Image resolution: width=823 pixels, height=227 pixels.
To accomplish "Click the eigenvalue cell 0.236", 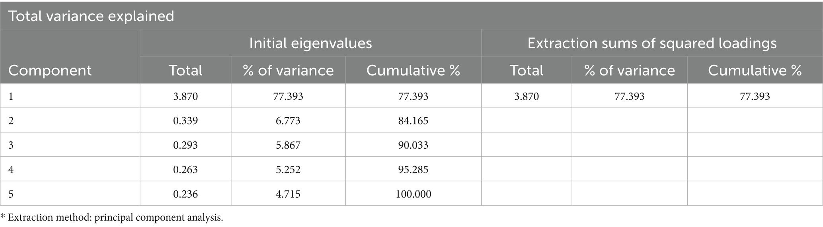I will point(185,194).
